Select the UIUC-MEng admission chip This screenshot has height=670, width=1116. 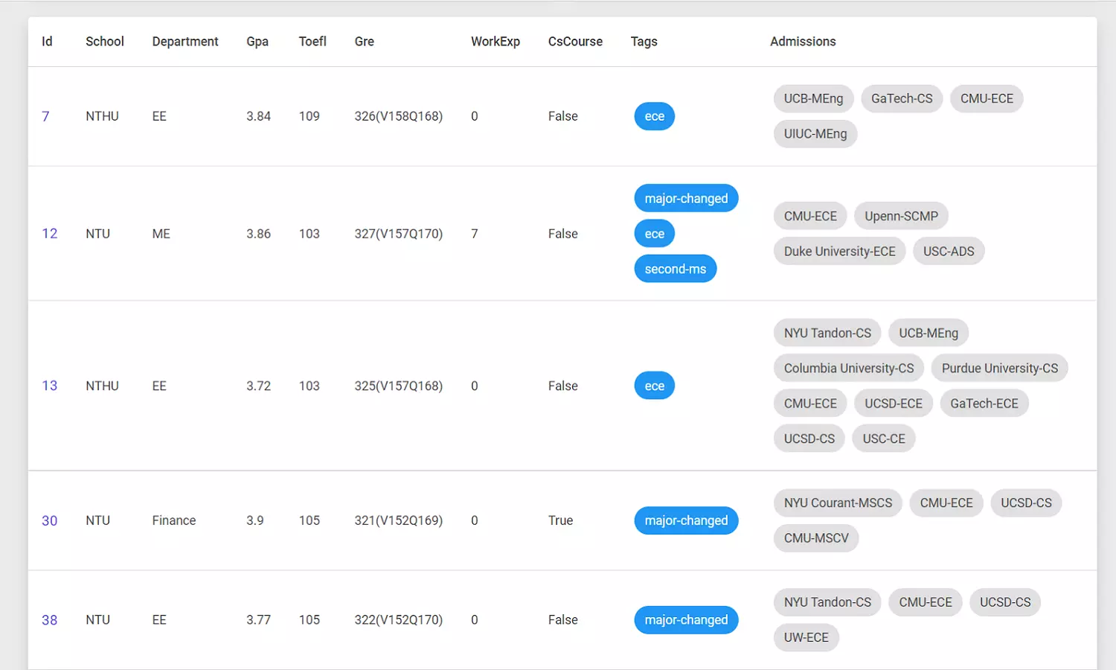point(815,134)
